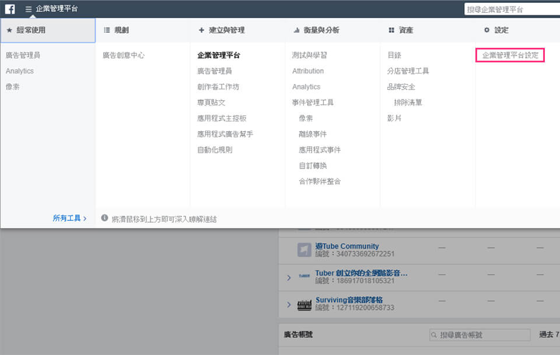Expand the Surviving音樂部落格 row
The image size is (560, 355).
pyautogui.click(x=289, y=304)
